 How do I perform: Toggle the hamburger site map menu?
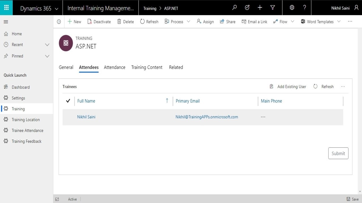coord(6,22)
